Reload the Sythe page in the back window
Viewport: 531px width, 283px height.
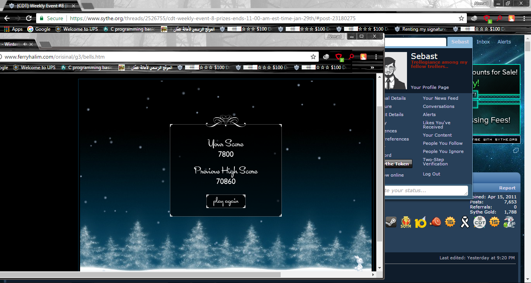[x=29, y=18]
